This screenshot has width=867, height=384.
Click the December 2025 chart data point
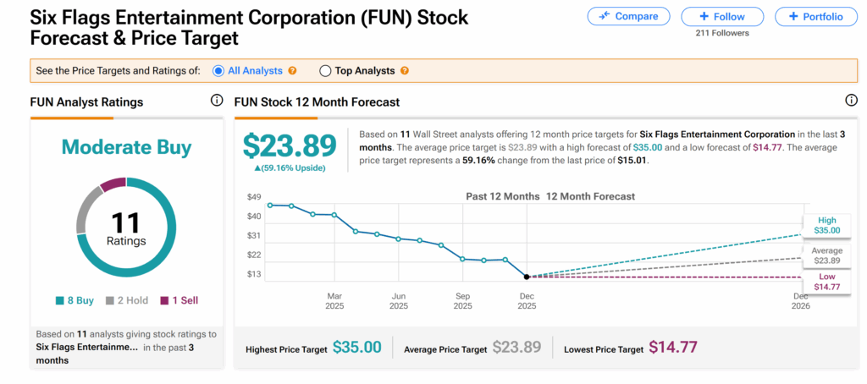coord(527,277)
